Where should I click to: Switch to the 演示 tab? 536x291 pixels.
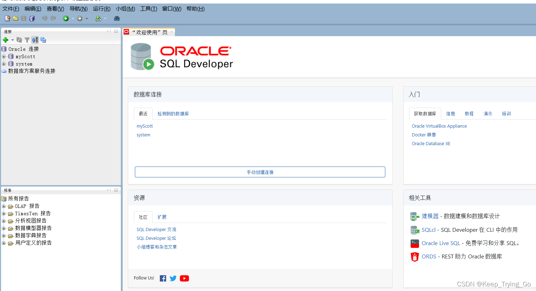[488, 114]
